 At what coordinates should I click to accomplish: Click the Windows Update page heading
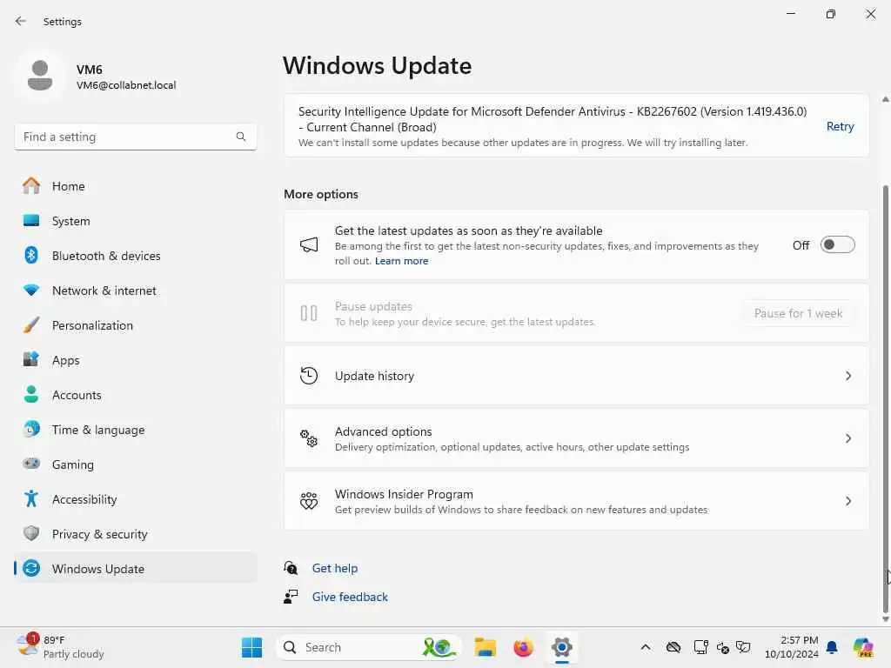coord(377,65)
